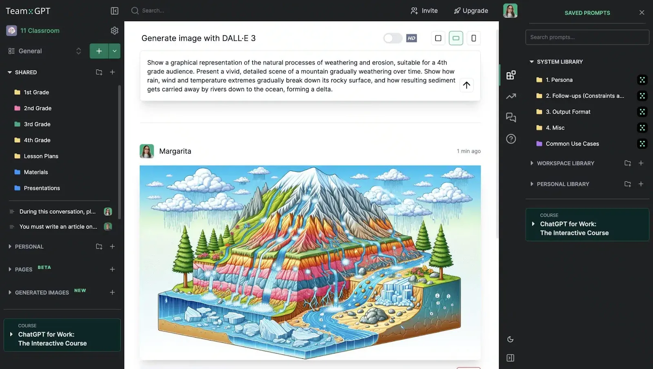Expand the Workspace Library section

532,163
